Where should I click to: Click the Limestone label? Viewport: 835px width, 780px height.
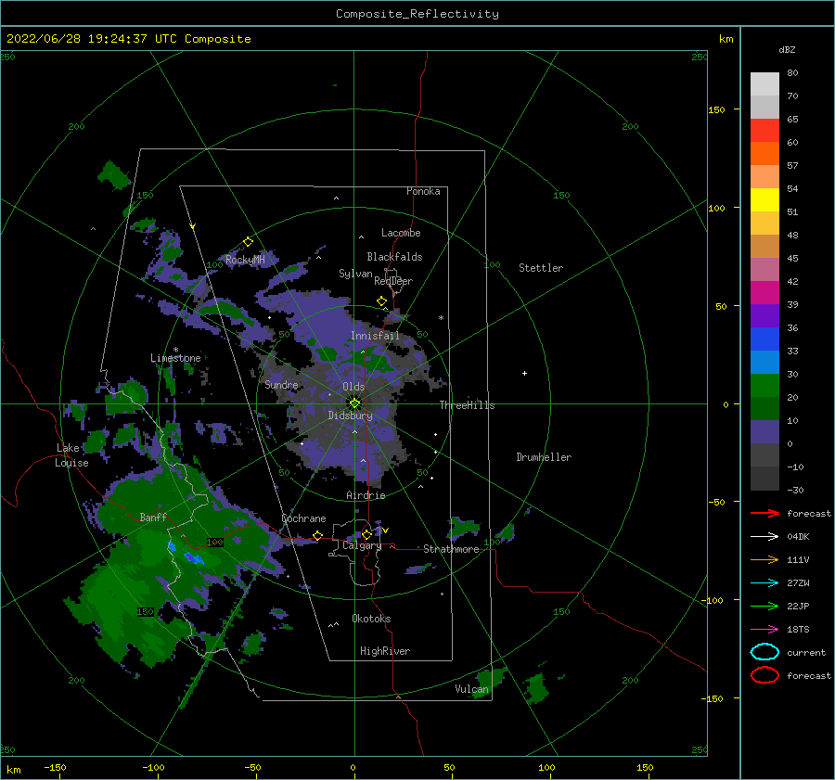[175, 358]
